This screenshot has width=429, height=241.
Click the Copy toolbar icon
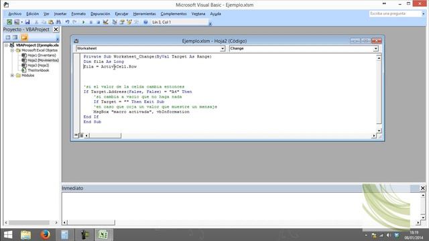44,22
